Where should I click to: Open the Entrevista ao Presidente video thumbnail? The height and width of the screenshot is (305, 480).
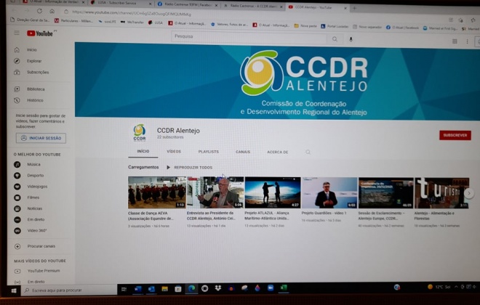coord(215,192)
